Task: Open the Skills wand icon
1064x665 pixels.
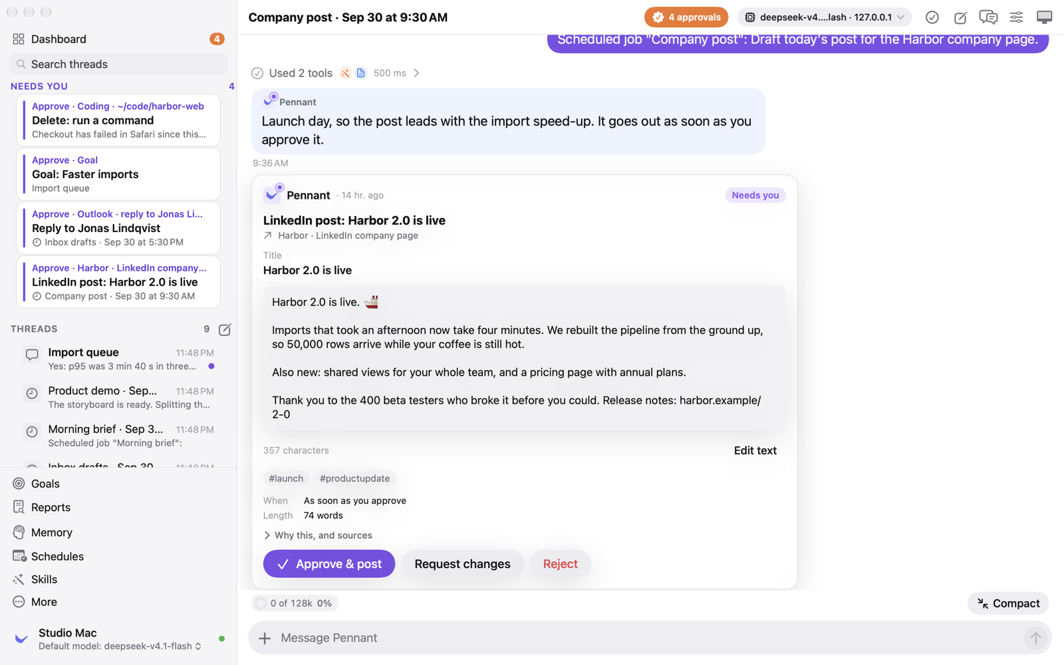Action: tap(19, 579)
